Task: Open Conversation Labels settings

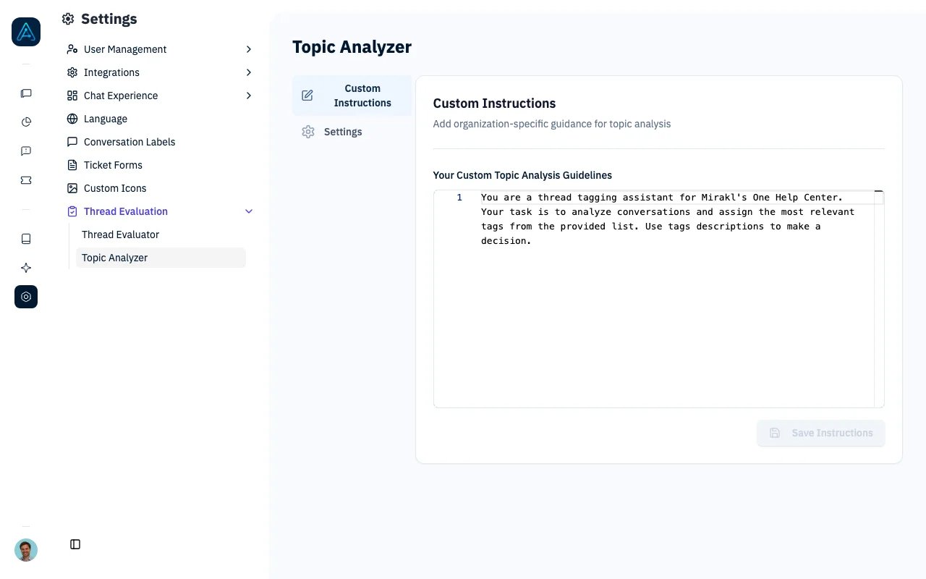Action: click(x=159, y=142)
